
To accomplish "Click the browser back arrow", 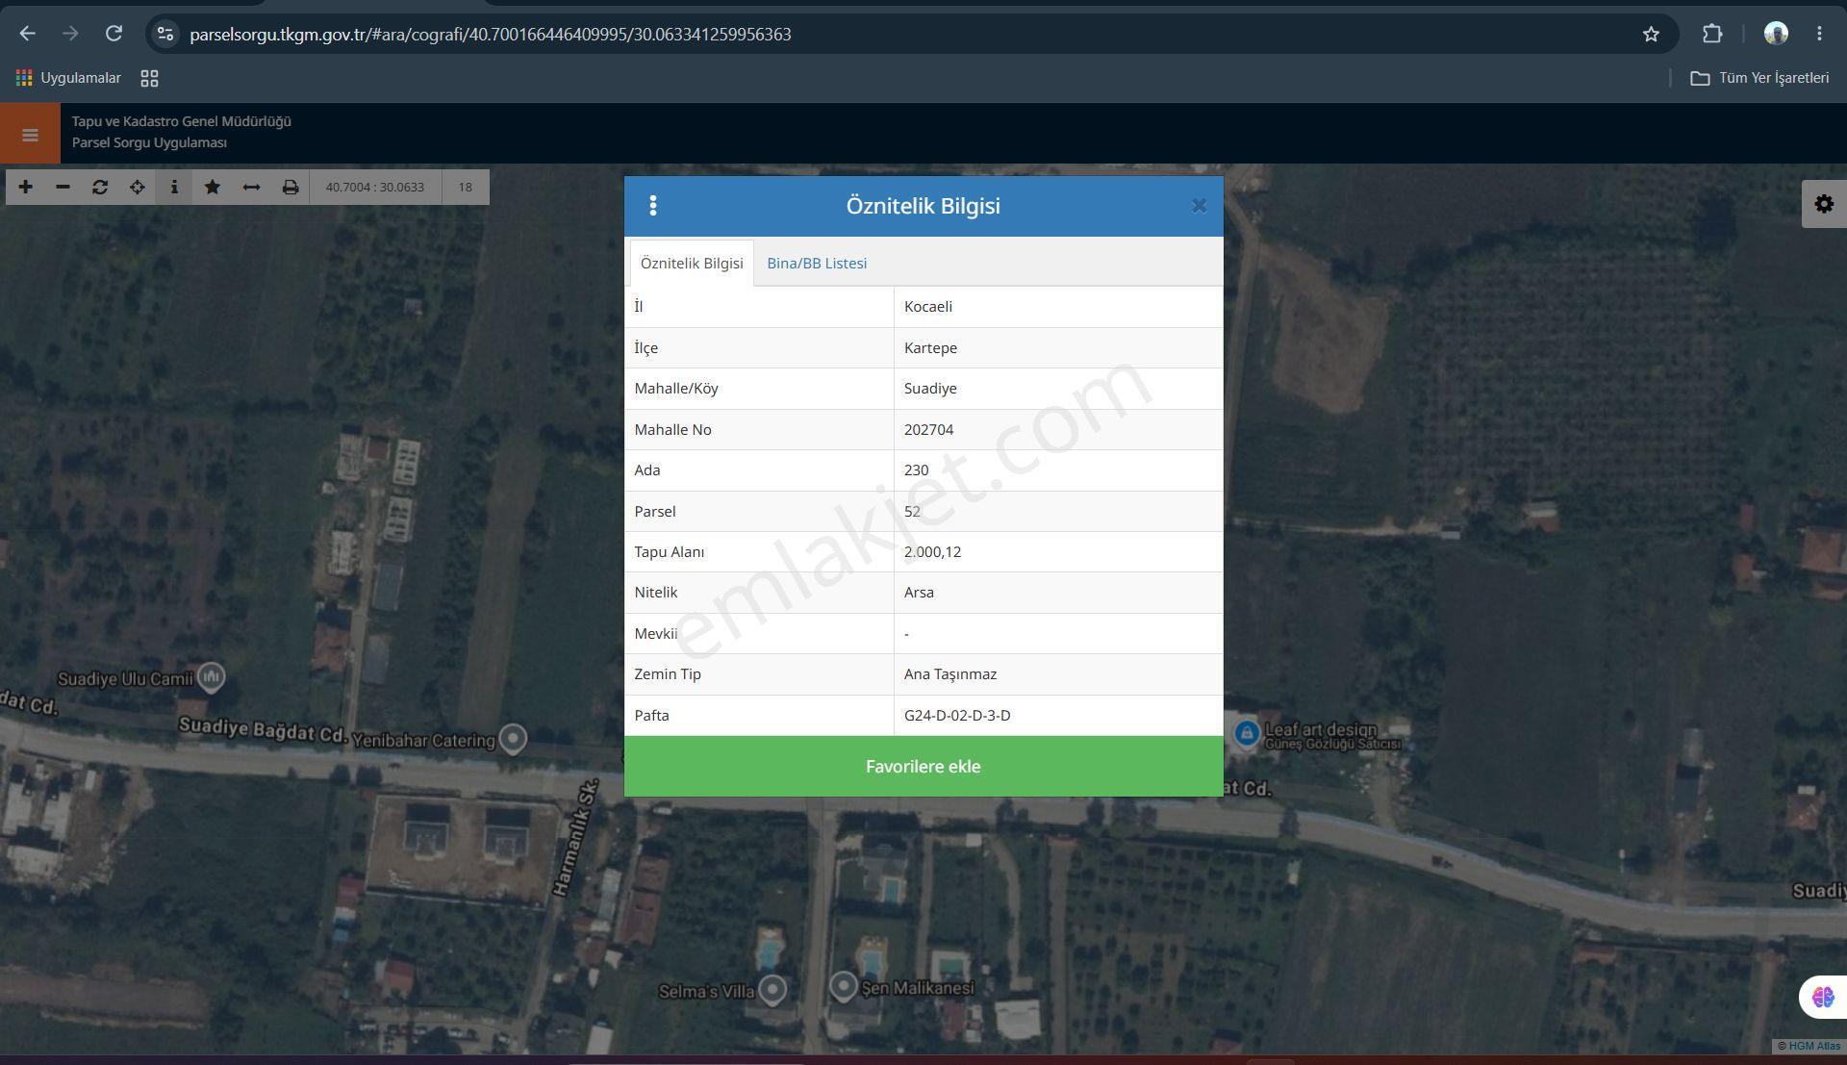I will pyautogui.click(x=28, y=34).
